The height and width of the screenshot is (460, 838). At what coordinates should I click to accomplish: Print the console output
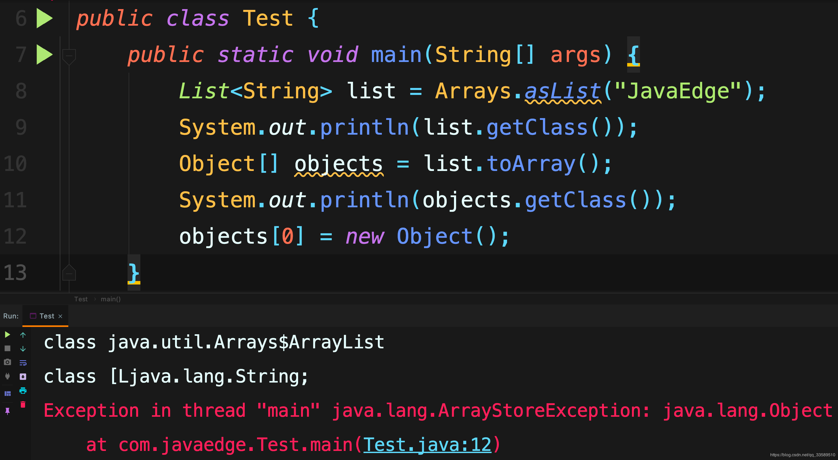point(23,390)
